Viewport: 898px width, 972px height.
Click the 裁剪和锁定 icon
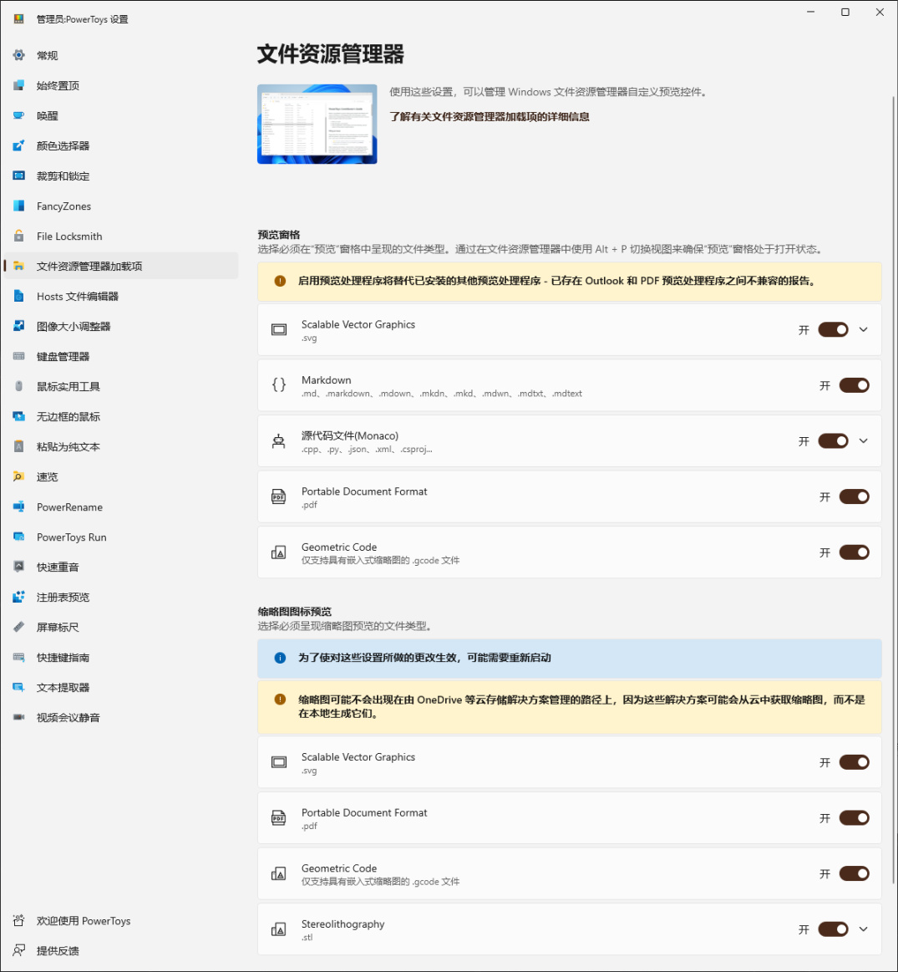pyautogui.click(x=18, y=176)
